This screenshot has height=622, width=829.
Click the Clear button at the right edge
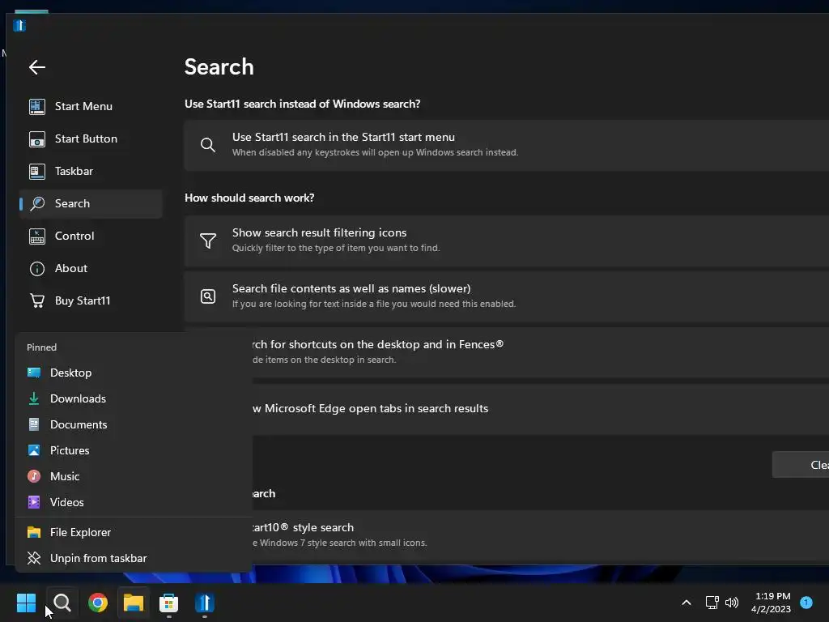pos(801,464)
